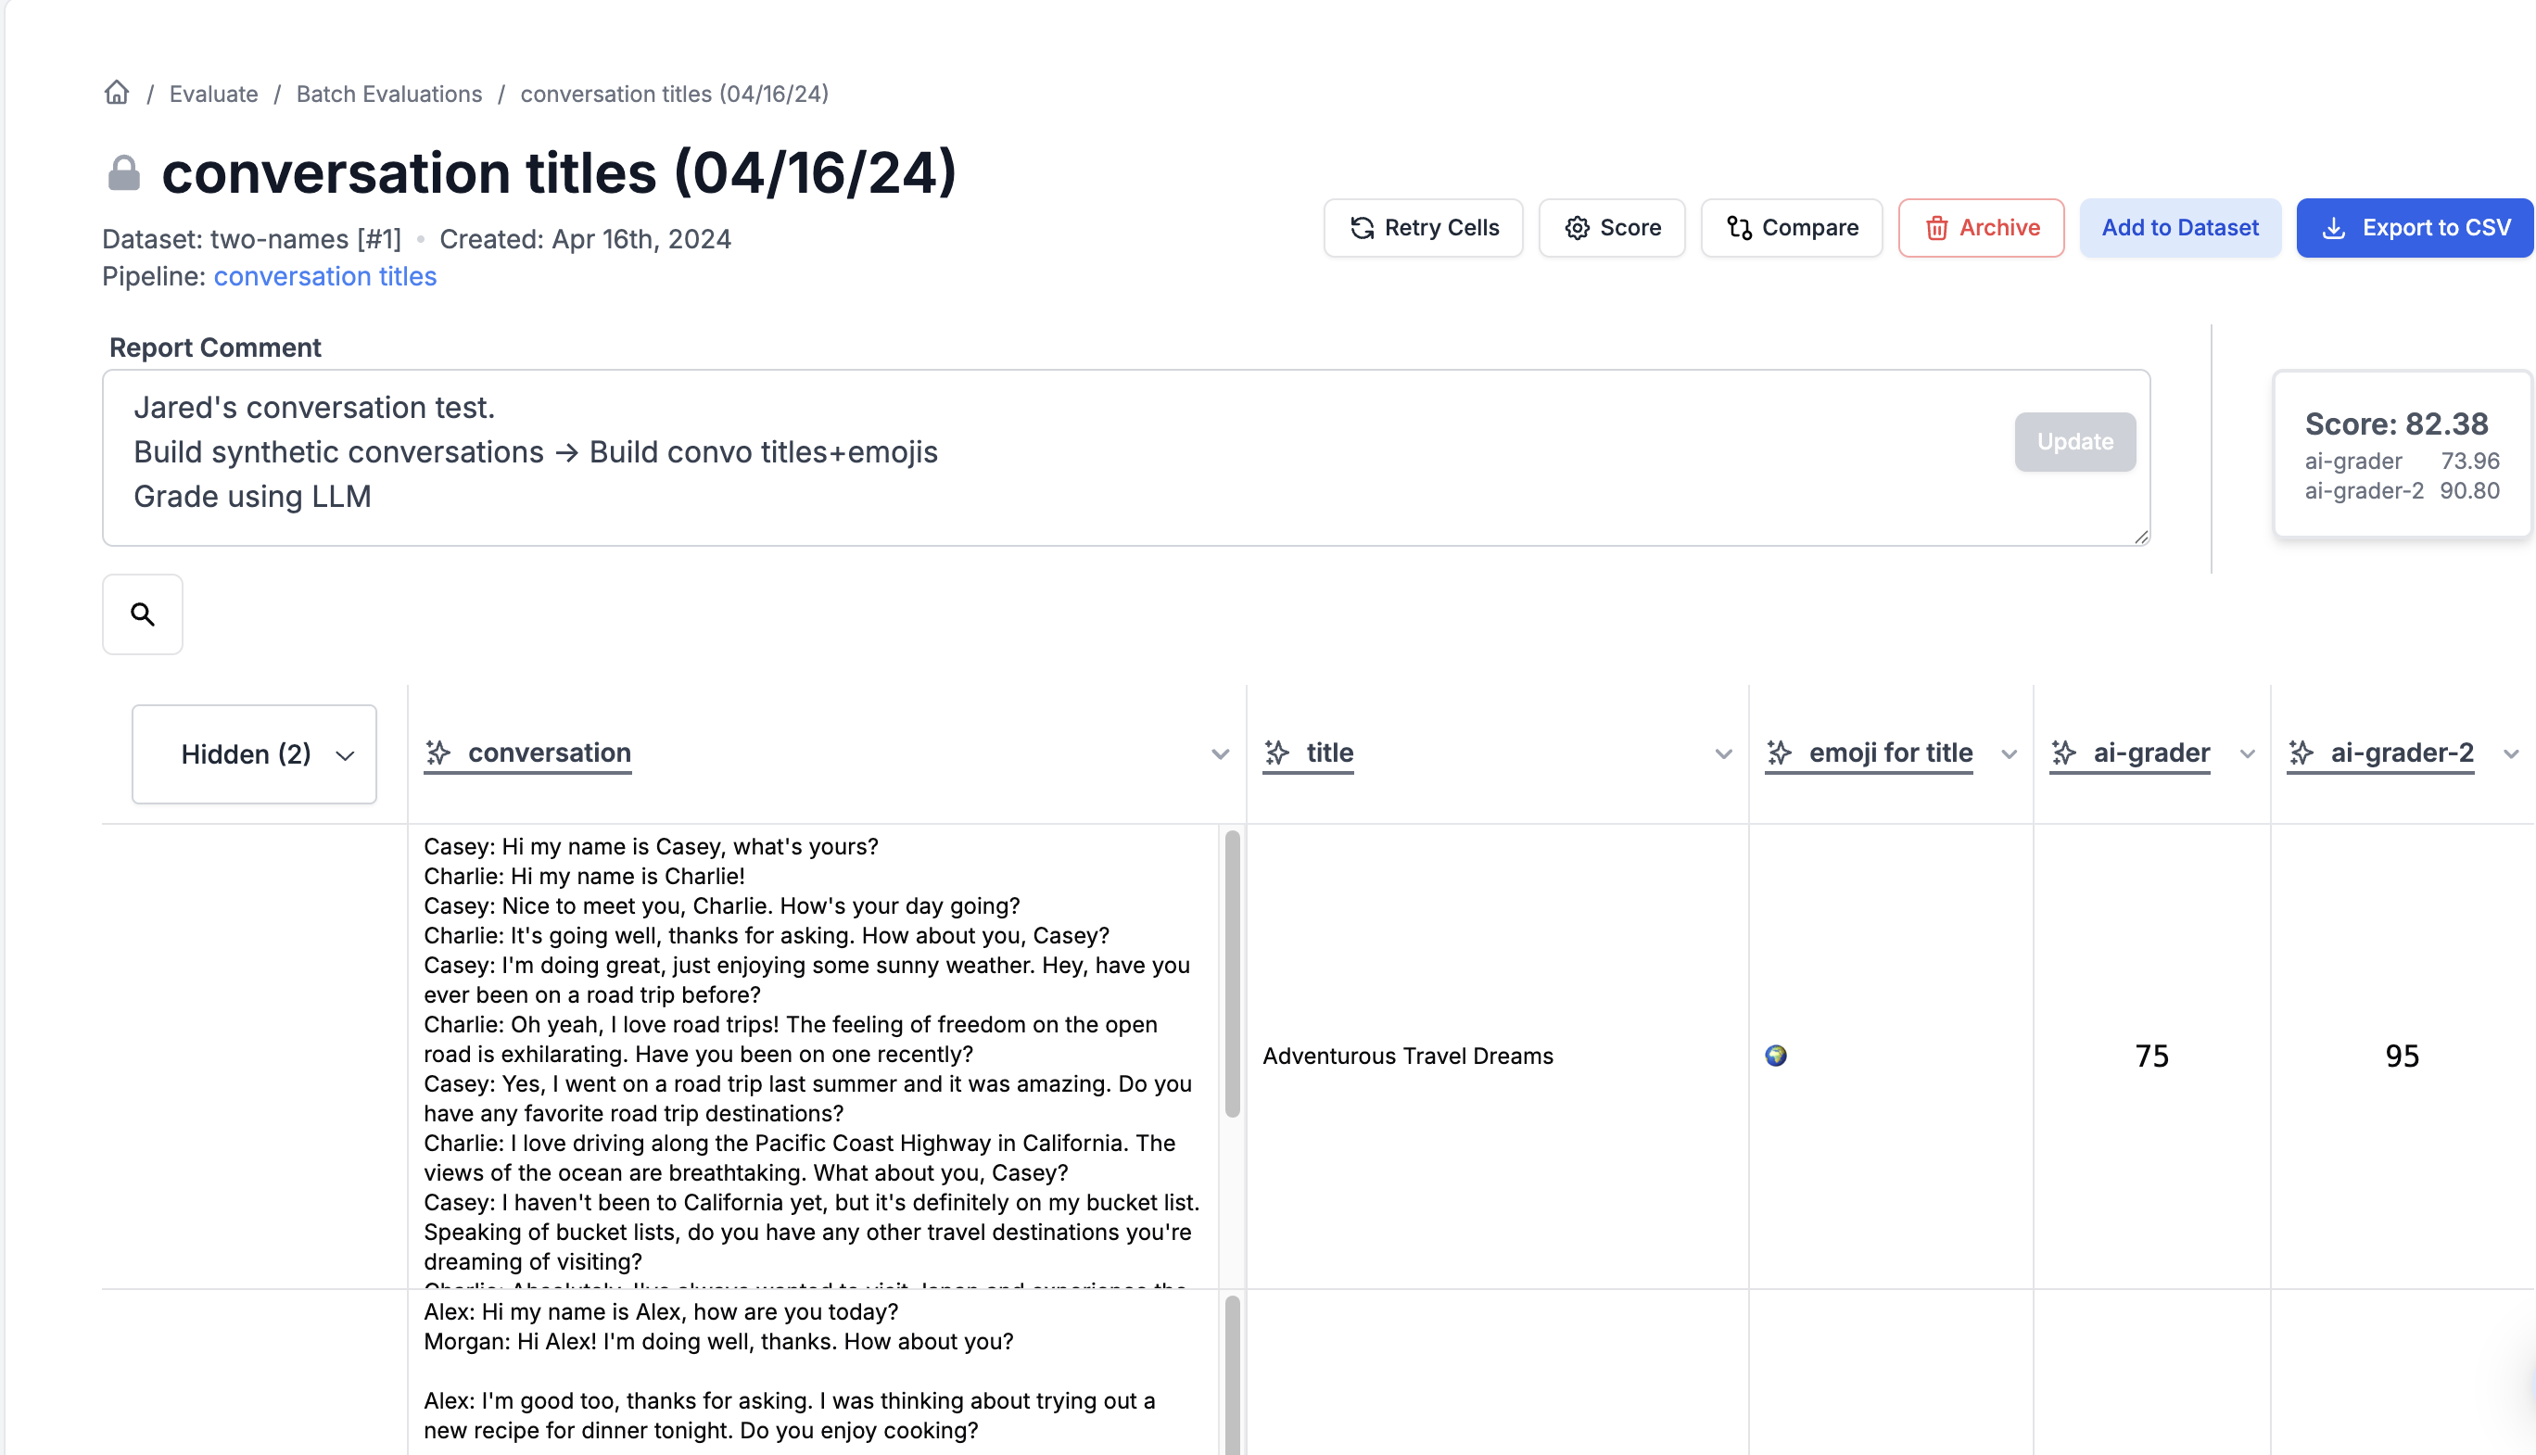Click sparkle icon on title column

pyautogui.click(x=1277, y=753)
